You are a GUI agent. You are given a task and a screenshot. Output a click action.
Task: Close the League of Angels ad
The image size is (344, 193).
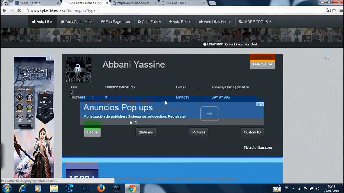pos(52,58)
